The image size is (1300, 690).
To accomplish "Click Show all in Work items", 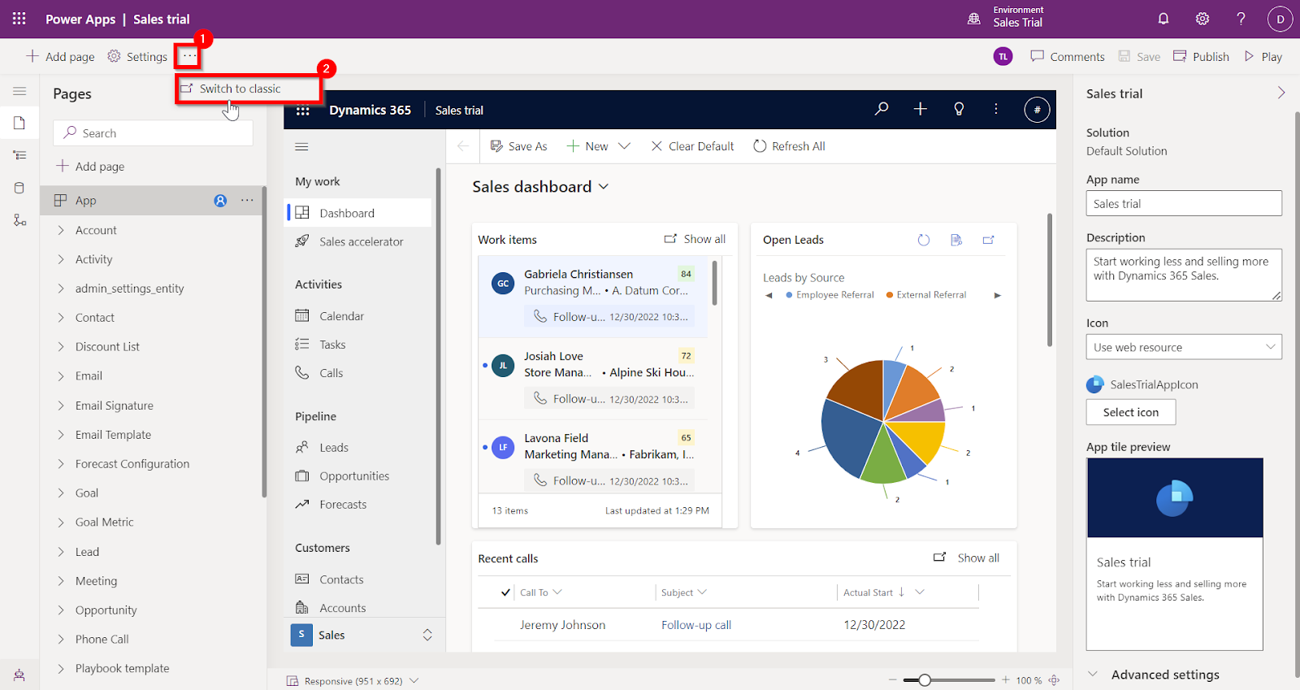I will click(695, 239).
